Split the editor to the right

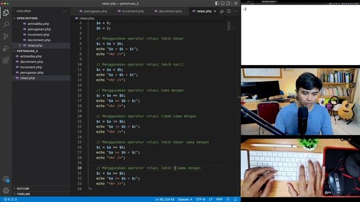[229, 11]
